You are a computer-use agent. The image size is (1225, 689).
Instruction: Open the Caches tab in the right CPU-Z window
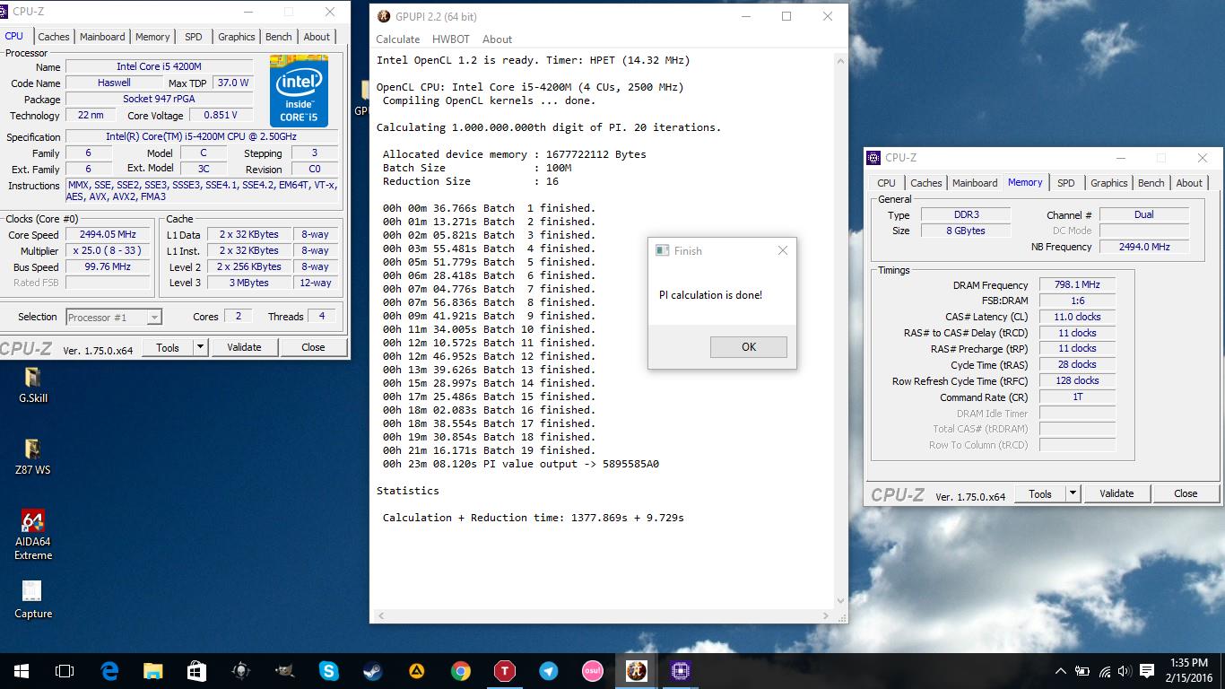coord(926,183)
